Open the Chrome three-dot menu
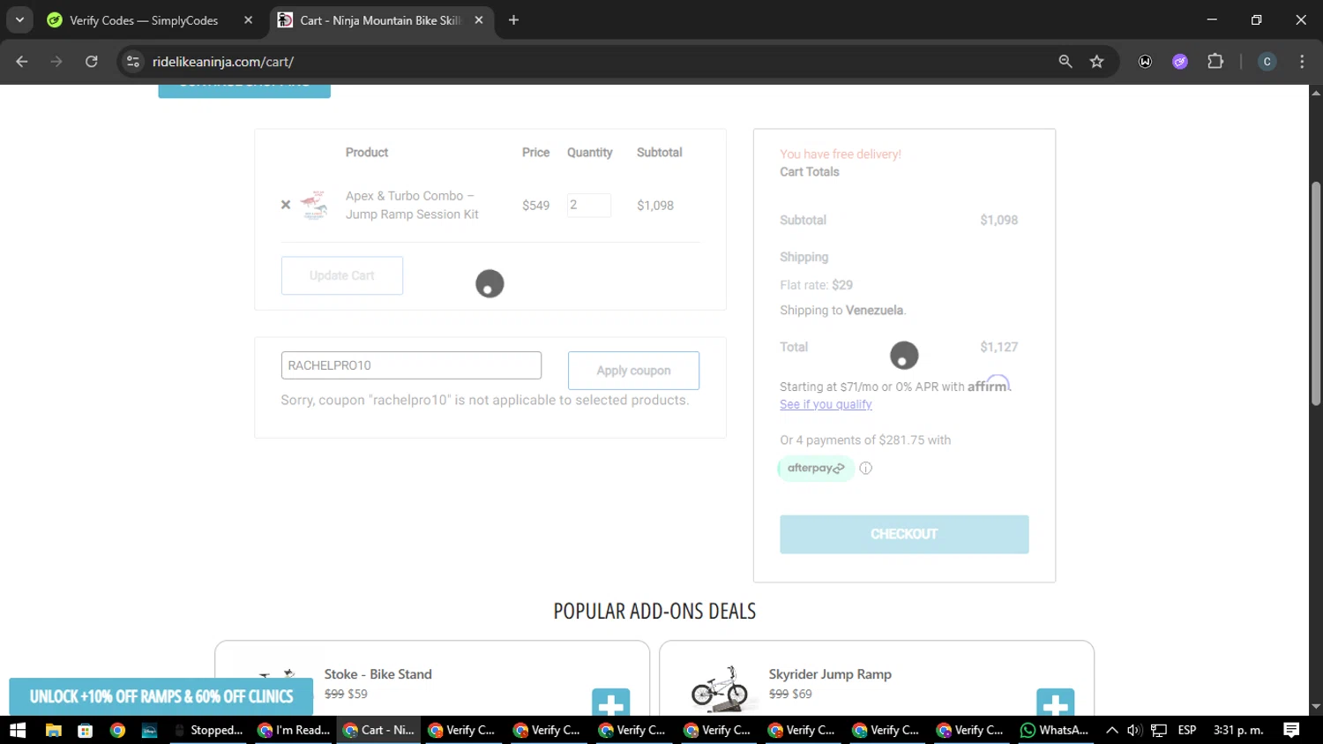This screenshot has width=1323, height=744. (1302, 62)
